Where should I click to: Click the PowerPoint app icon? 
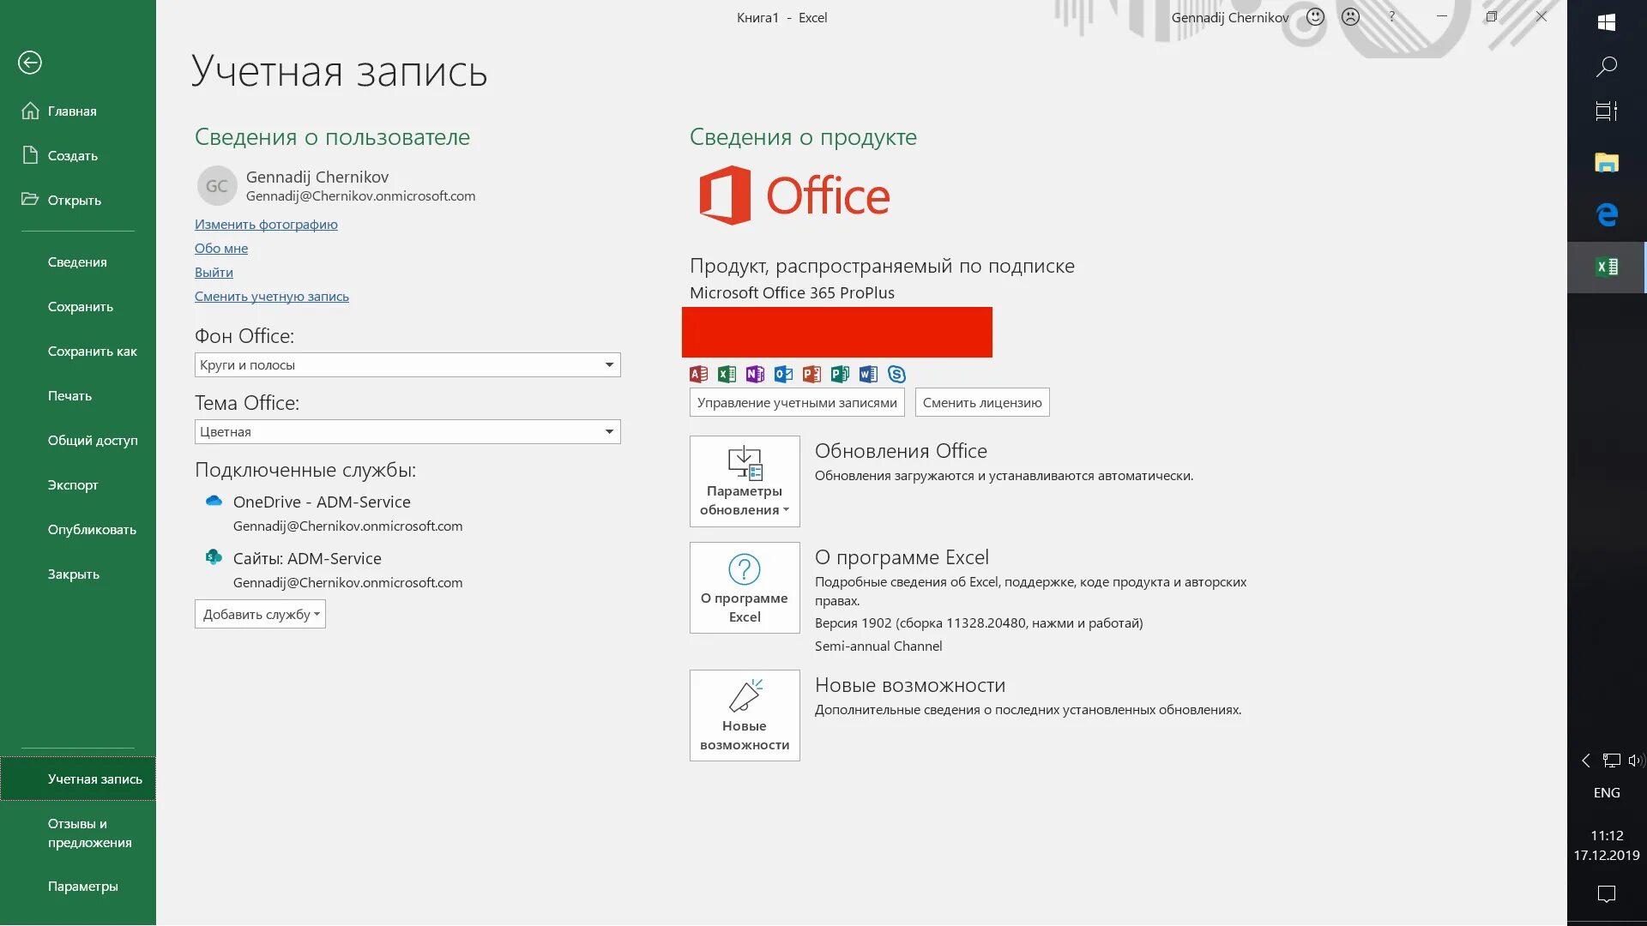tap(812, 374)
